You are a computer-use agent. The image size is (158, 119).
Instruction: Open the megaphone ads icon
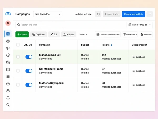pos(8,48)
